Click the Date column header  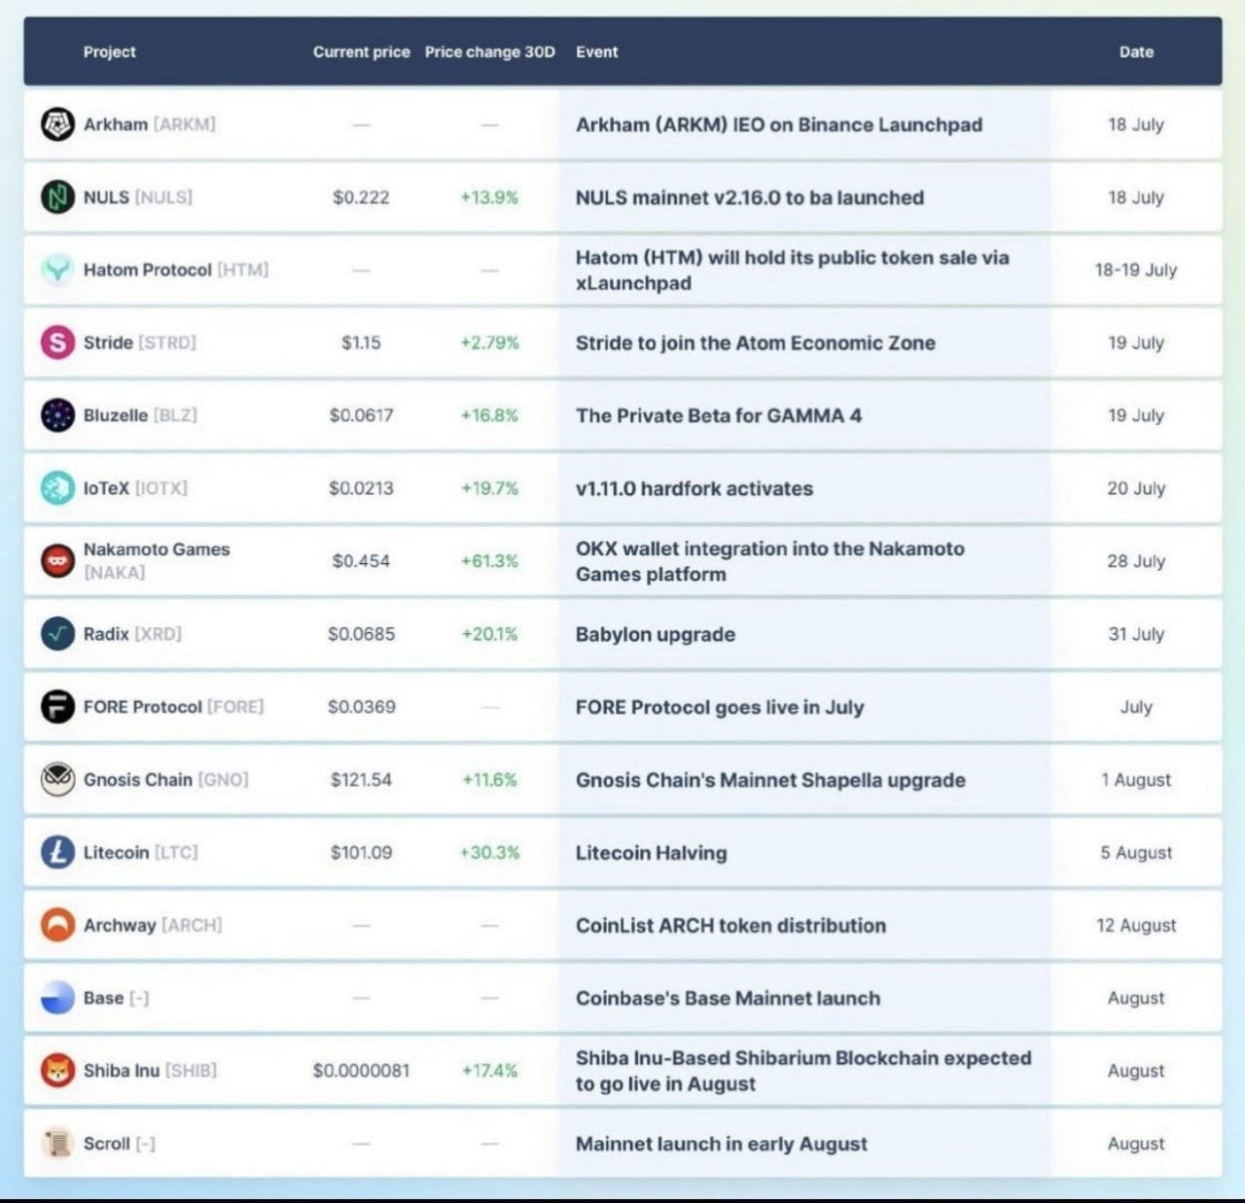tap(1136, 52)
